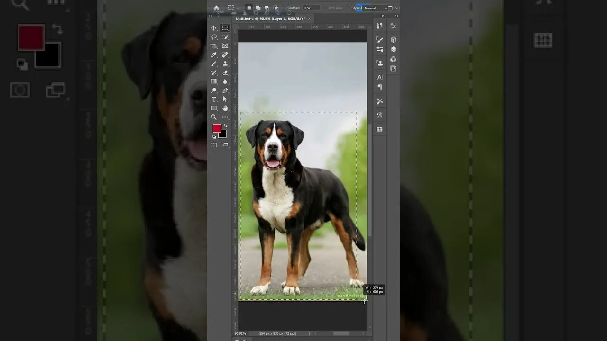Select the Path Selection tool
The width and height of the screenshot is (607, 341).
tap(225, 99)
